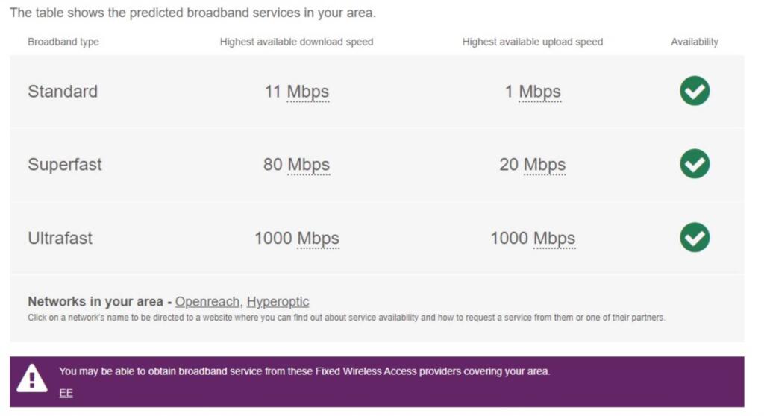Screen dimensions: 764x416
Task: Click the Highest available download speed header
Action: tap(296, 42)
